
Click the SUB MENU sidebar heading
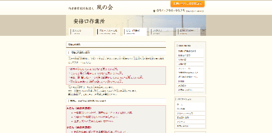pyautogui.click(x=184, y=46)
